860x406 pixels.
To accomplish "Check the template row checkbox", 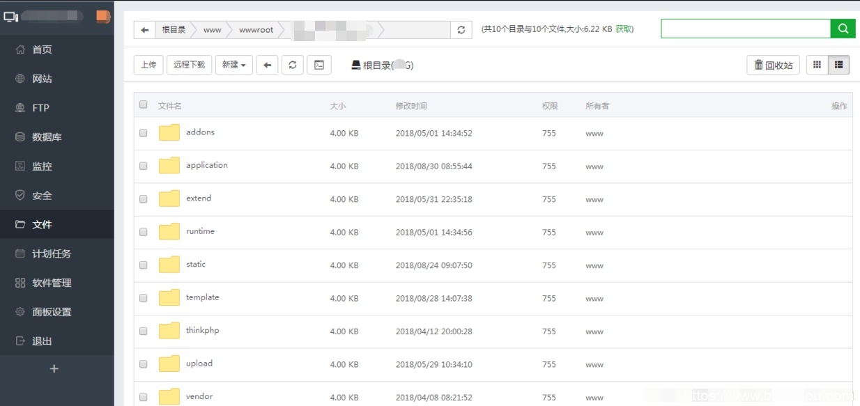I will [144, 298].
